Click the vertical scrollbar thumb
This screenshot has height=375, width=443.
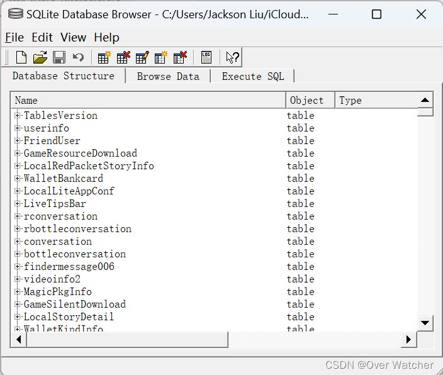(x=425, y=112)
